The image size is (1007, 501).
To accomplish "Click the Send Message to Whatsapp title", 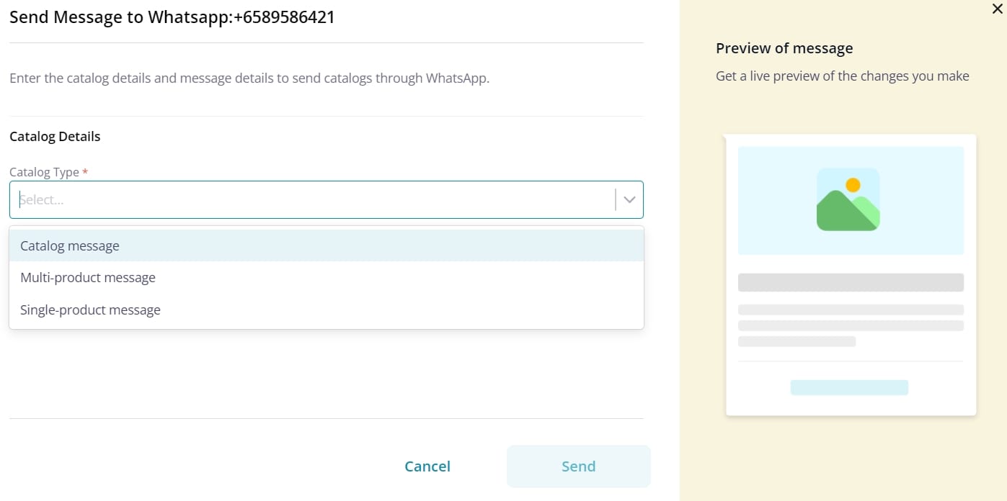I will click(x=172, y=17).
